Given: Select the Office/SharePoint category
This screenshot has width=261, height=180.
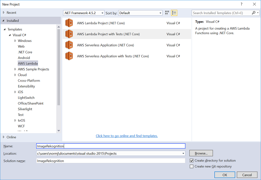Looking at the screenshot, I should 31,103.
